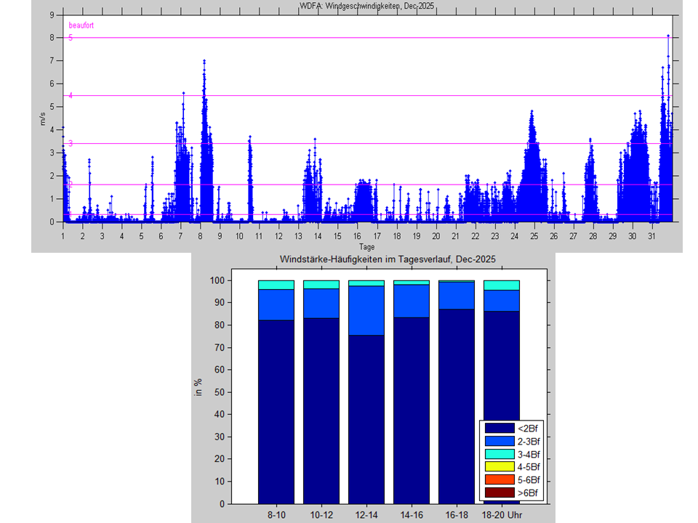Click the 14-16 time label under the bars

[412, 514]
